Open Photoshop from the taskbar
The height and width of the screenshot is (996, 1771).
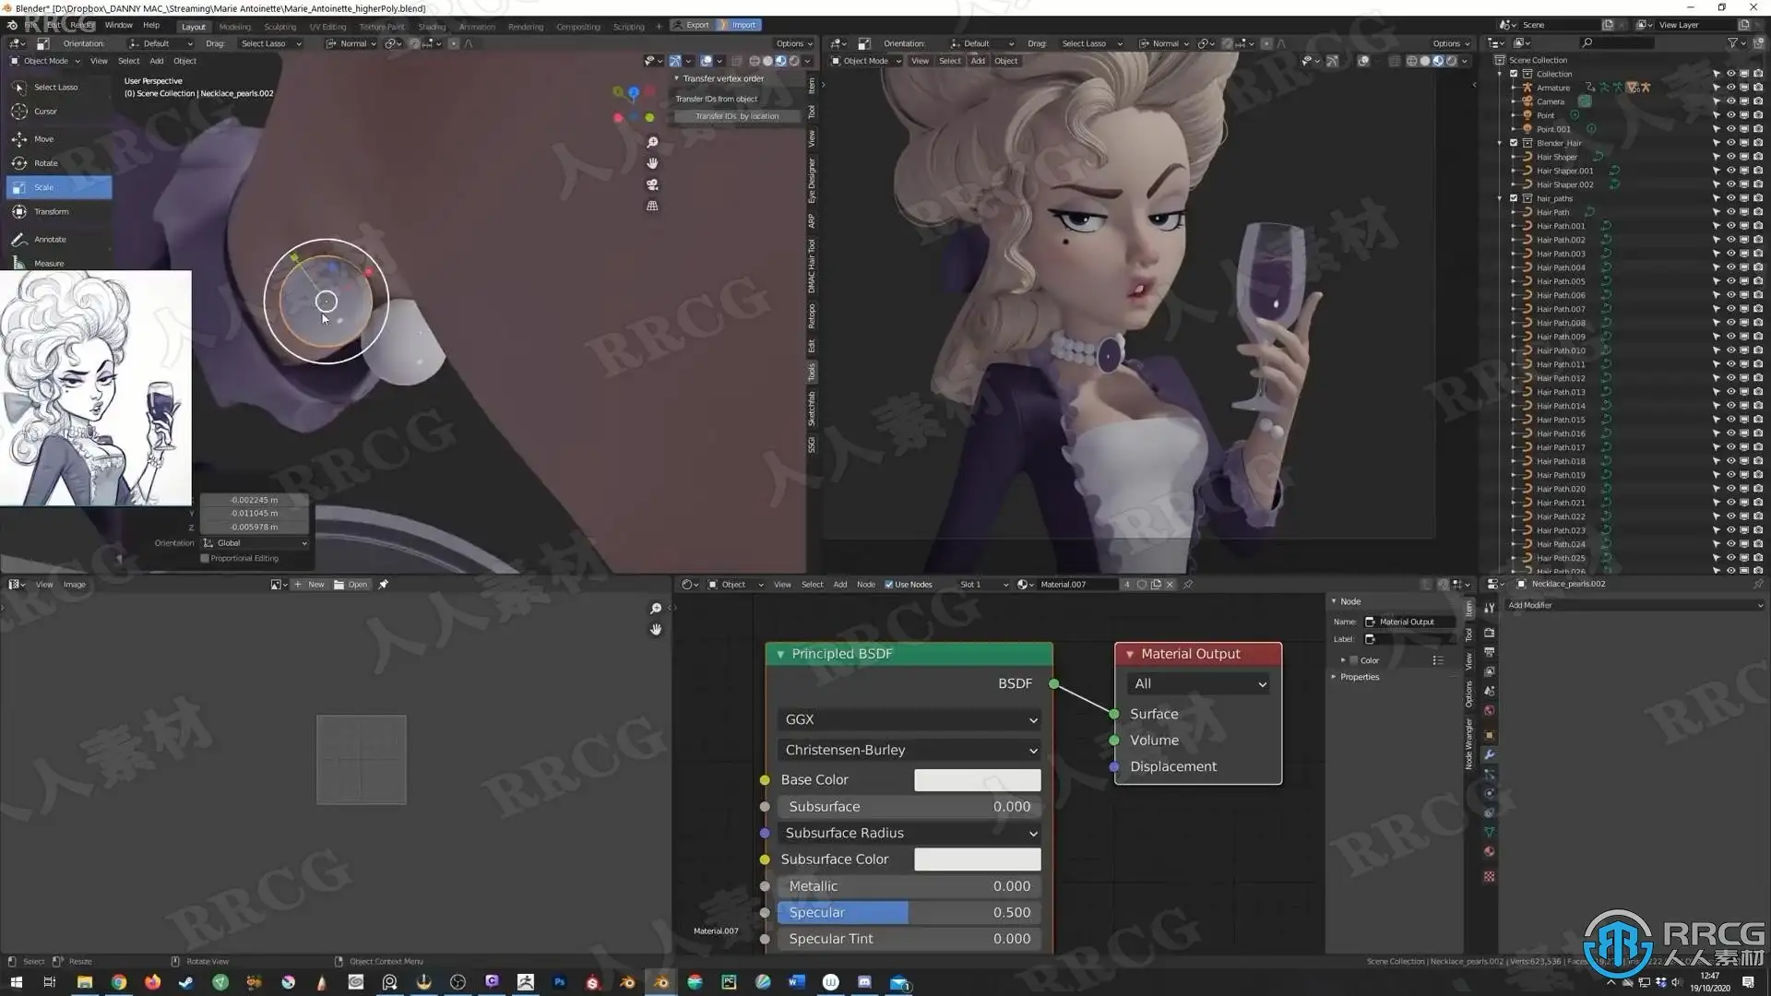(x=559, y=982)
